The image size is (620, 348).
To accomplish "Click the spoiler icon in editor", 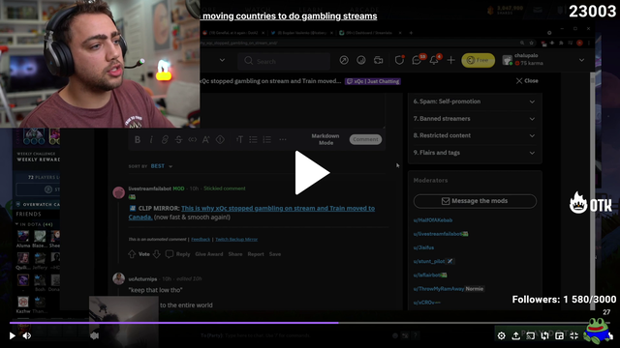I will pos(220,139).
